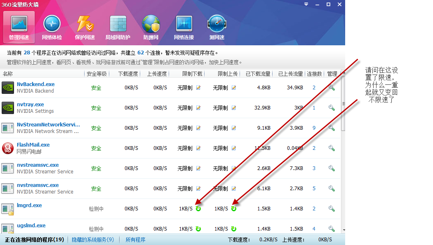Click the scrollbar down arrow

(x=344, y=230)
